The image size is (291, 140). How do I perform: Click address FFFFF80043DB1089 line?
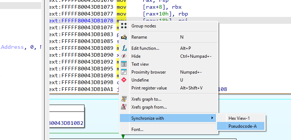click(x=81, y=48)
